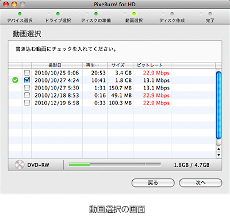Screen dimensions: 230x222
Task: Go to the ディスク作成 step
Action: point(172,18)
